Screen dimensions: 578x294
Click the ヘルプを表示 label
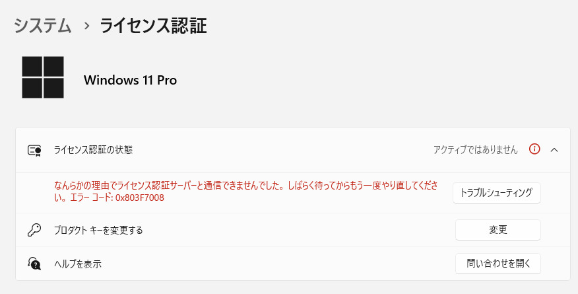tap(77, 264)
